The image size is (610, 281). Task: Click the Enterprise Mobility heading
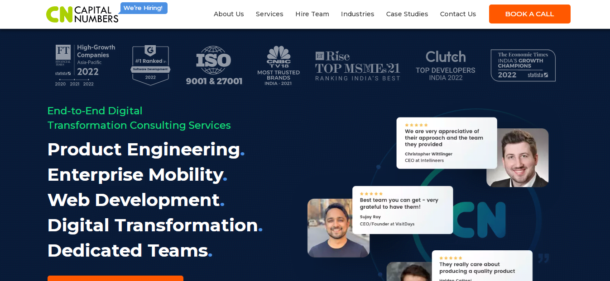(x=137, y=174)
